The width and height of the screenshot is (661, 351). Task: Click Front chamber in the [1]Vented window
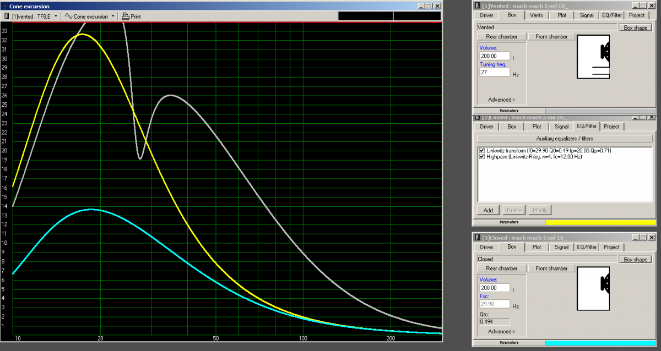551,37
